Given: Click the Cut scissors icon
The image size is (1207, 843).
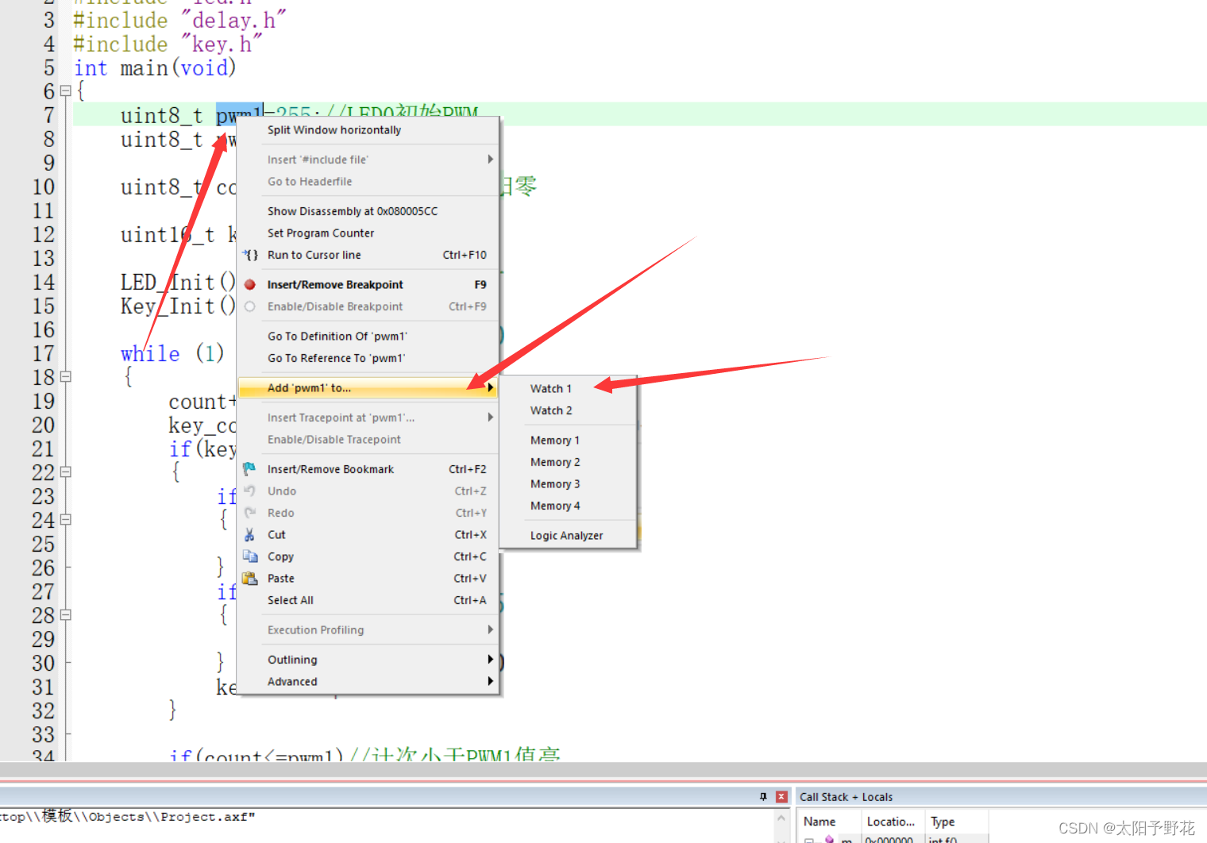Looking at the screenshot, I should pyautogui.click(x=249, y=535).
